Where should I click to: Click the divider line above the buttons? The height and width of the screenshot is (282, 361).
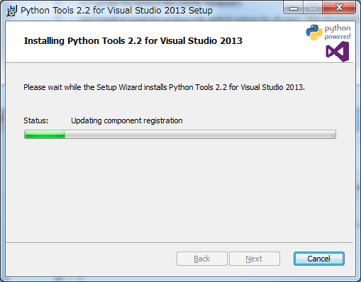click(x=179, y=242)
